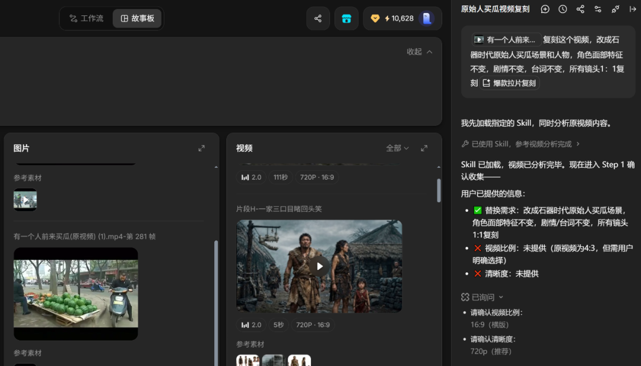This screenshot has height=366, width=641.
Task: Click the 720p（推荐） answer text
Action: (x=491, y=351)
